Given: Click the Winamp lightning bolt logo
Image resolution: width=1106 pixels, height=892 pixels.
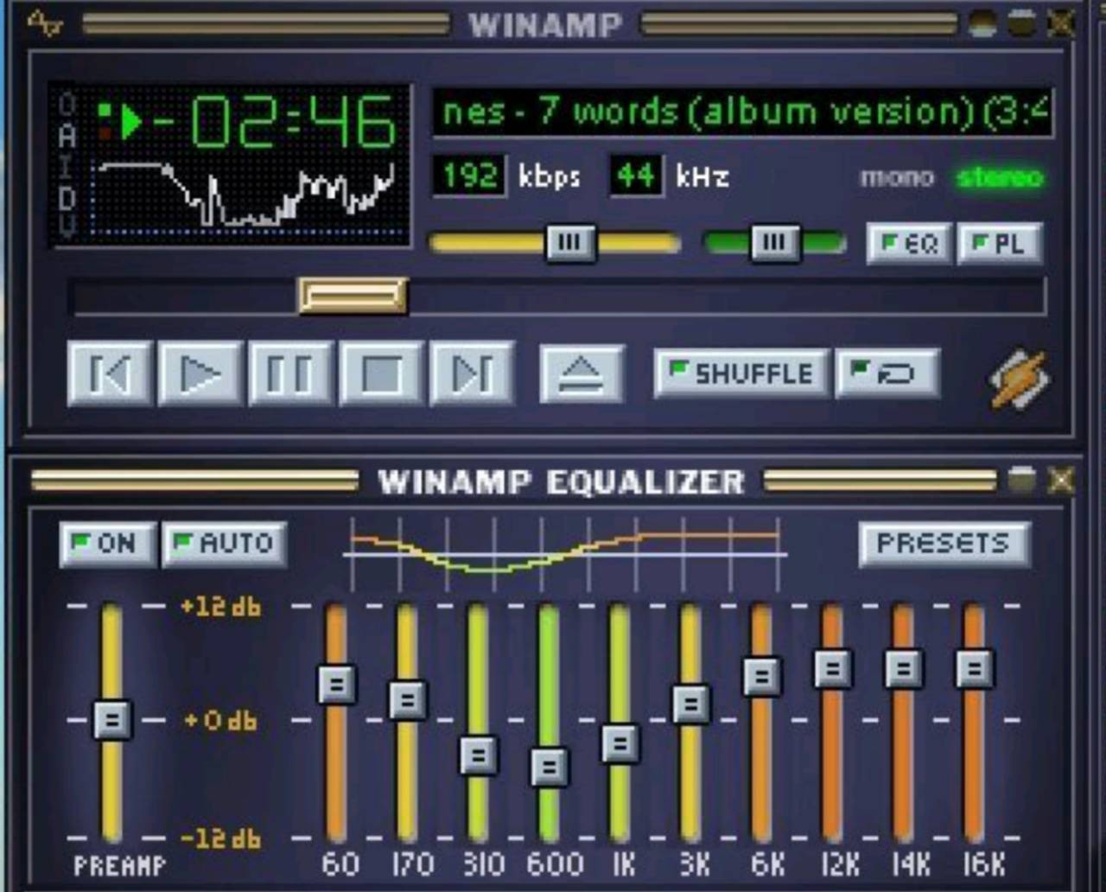Looking at the screenshot, I should click(1019, 378).
